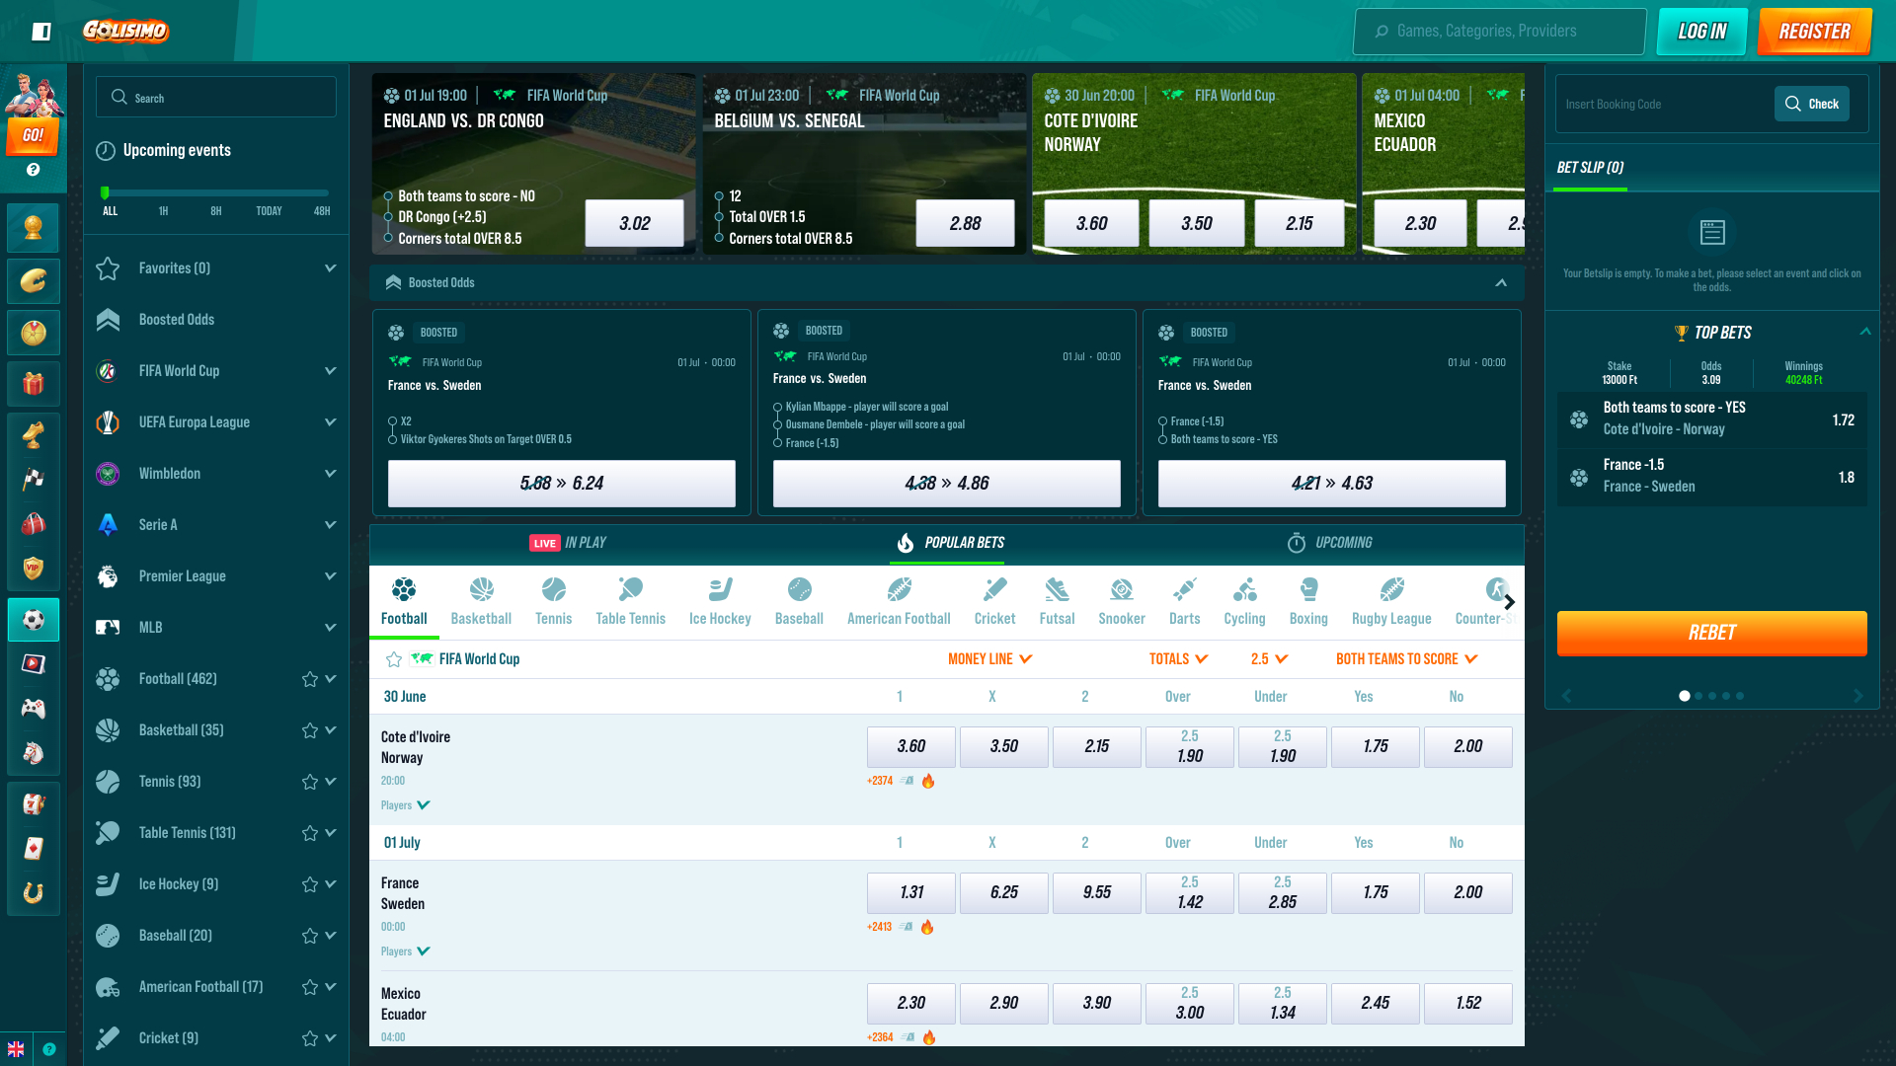Select the POPULAR BETS tab
The height and width of the screenshot is (1066, 1896).
tap(950, 543)
